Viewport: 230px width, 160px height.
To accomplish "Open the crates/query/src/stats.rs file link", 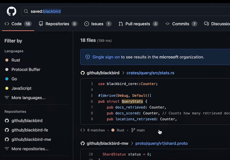I will click(x=150, y=73).
